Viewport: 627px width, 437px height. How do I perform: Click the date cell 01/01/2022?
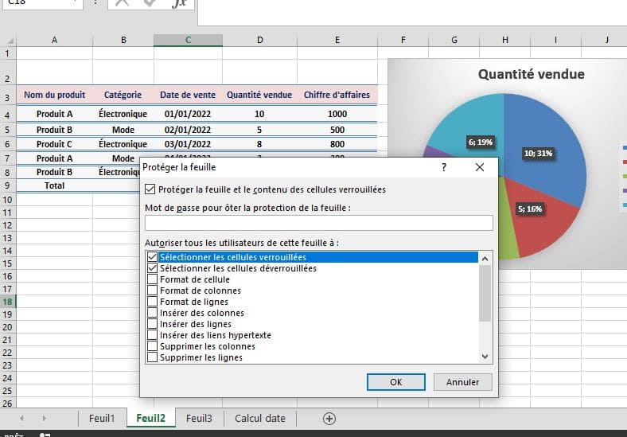pos(188,114)
